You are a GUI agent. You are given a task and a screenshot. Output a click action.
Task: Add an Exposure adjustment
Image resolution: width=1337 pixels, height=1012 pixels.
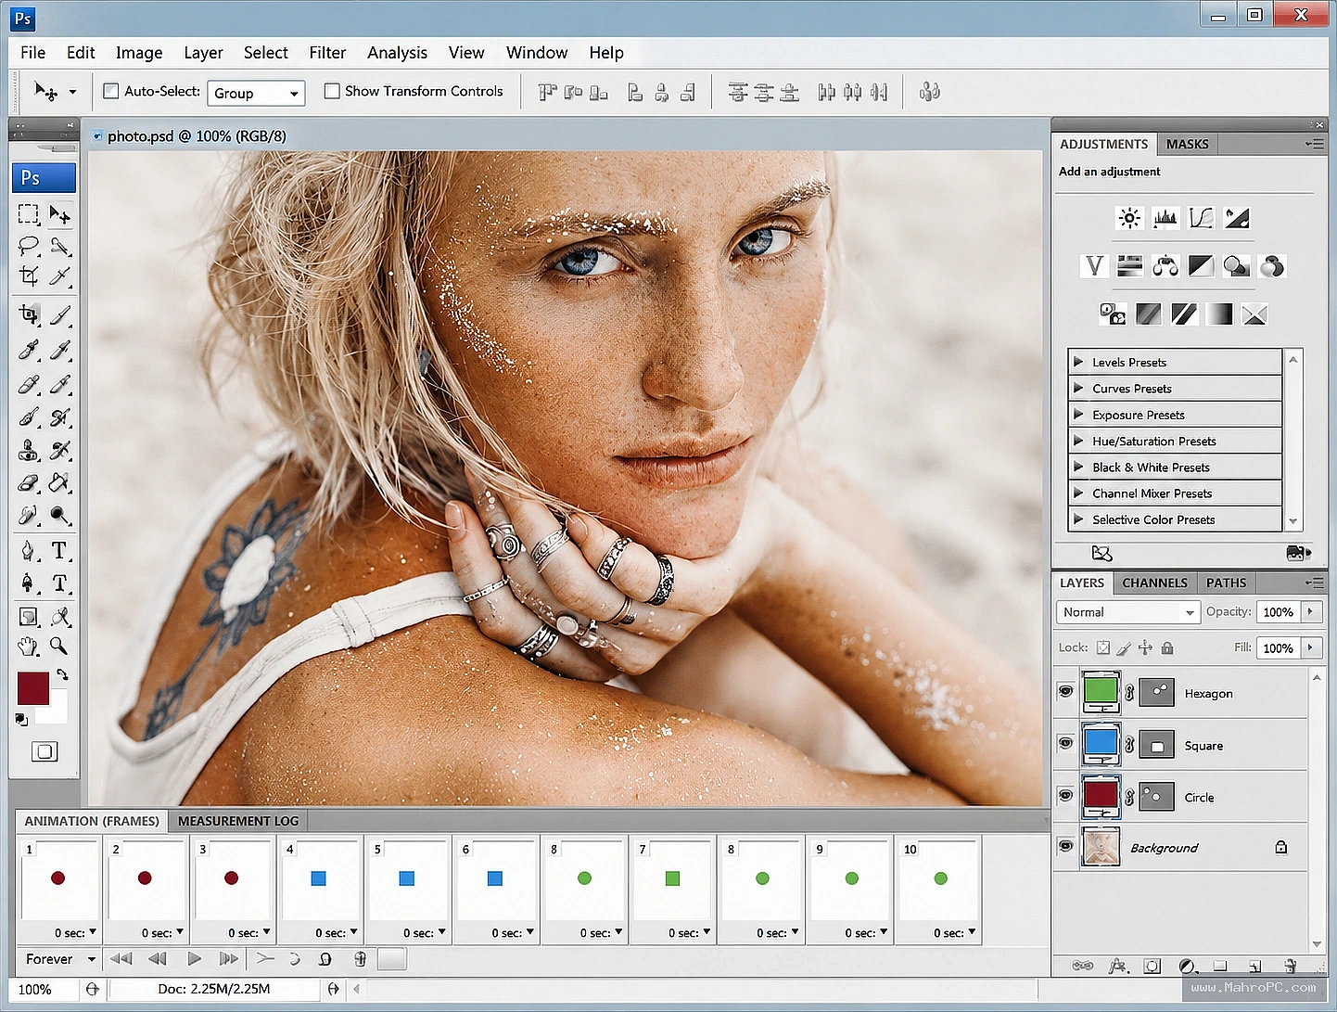pyautogui.click(x=1237, y=218)
